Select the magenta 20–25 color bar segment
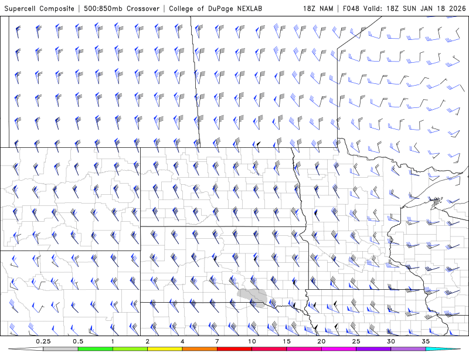 (x=339, y=349)
